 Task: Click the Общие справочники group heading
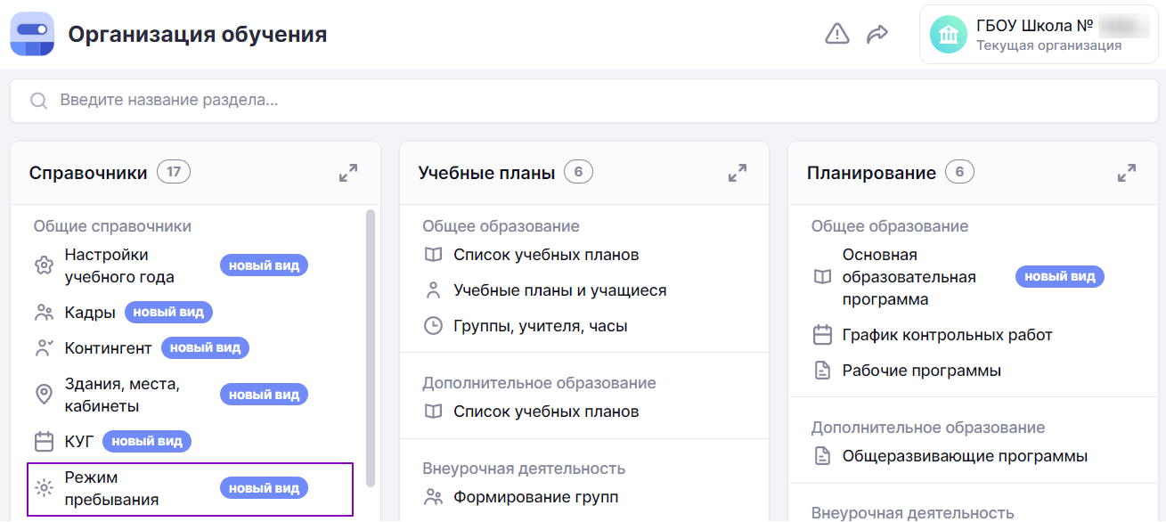(x=112, y=226)
